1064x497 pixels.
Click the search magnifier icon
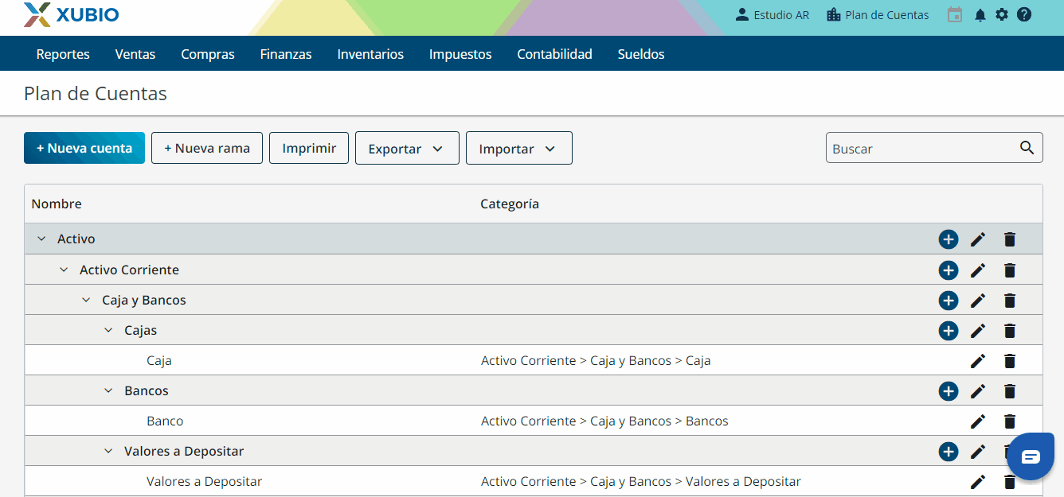tap(1027, 147)
